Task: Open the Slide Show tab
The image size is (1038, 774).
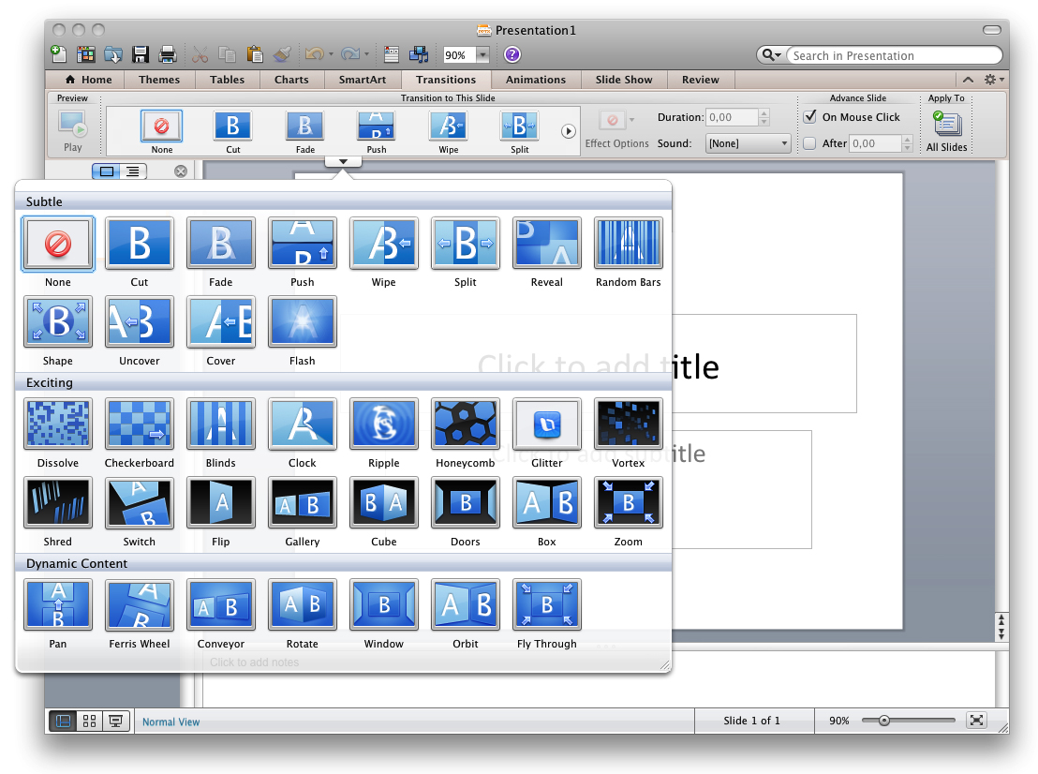Action: (x=624, y=80)
